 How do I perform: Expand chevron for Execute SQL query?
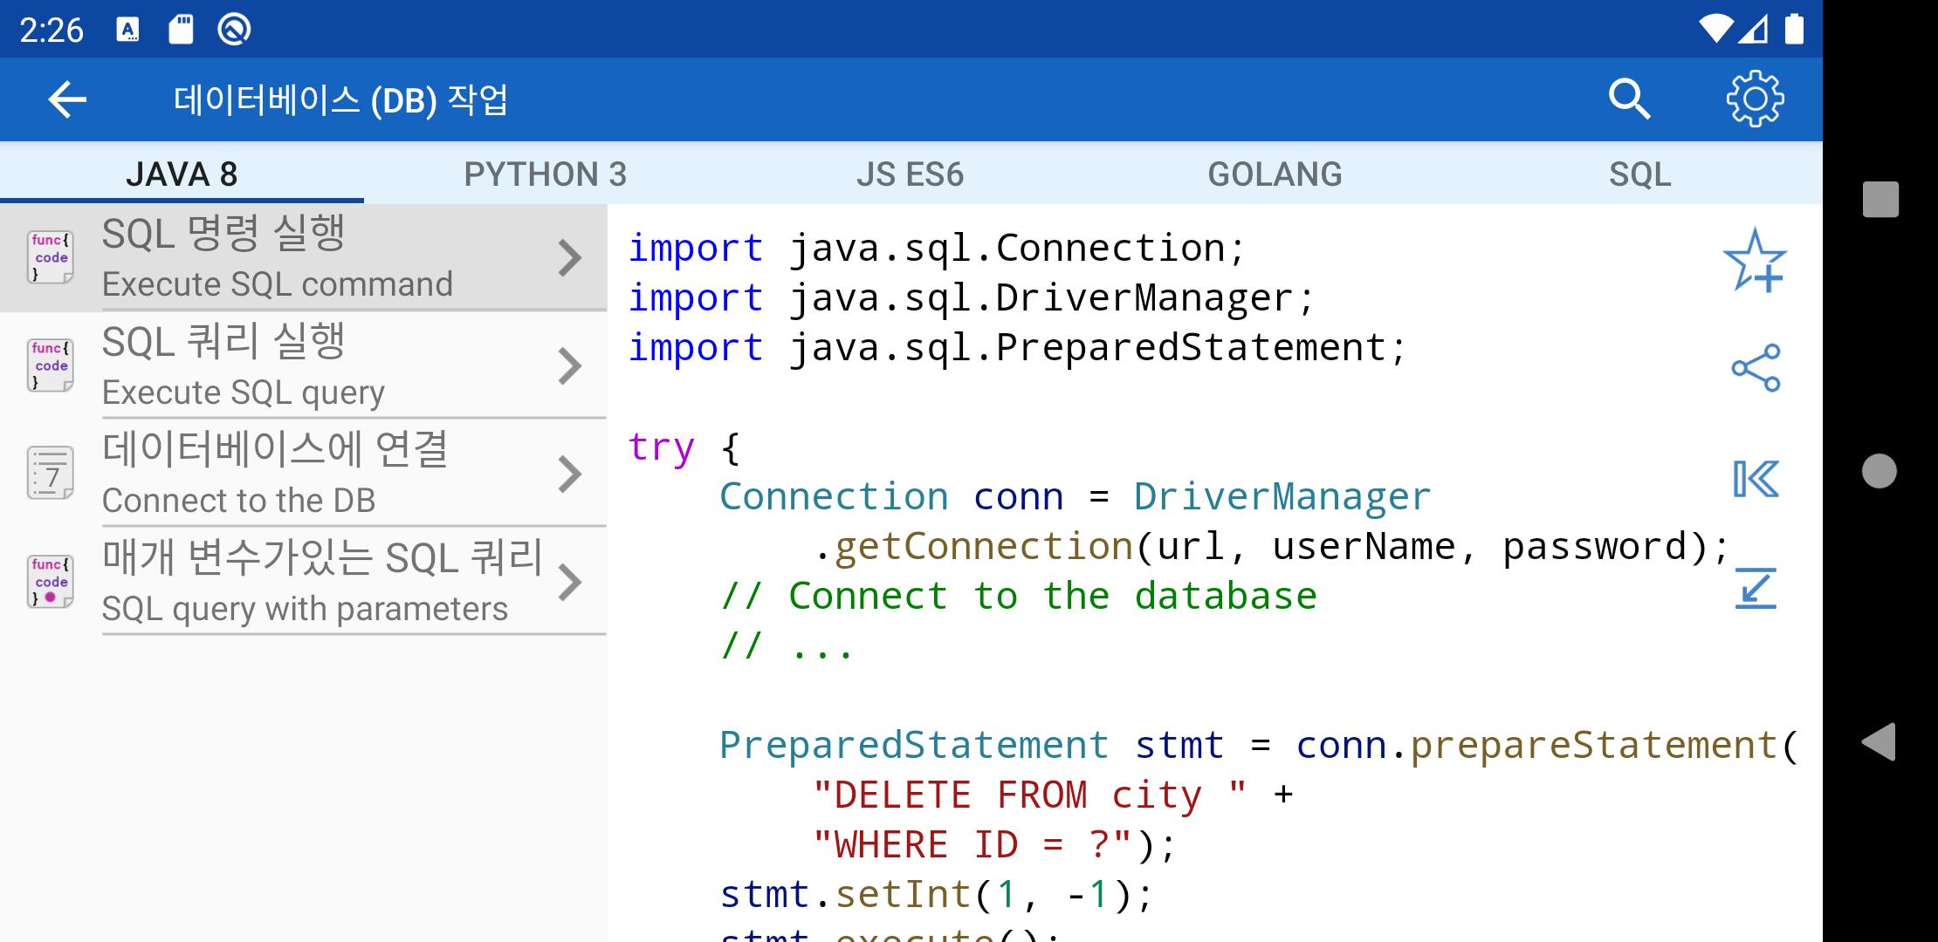[x=570, y=366]
